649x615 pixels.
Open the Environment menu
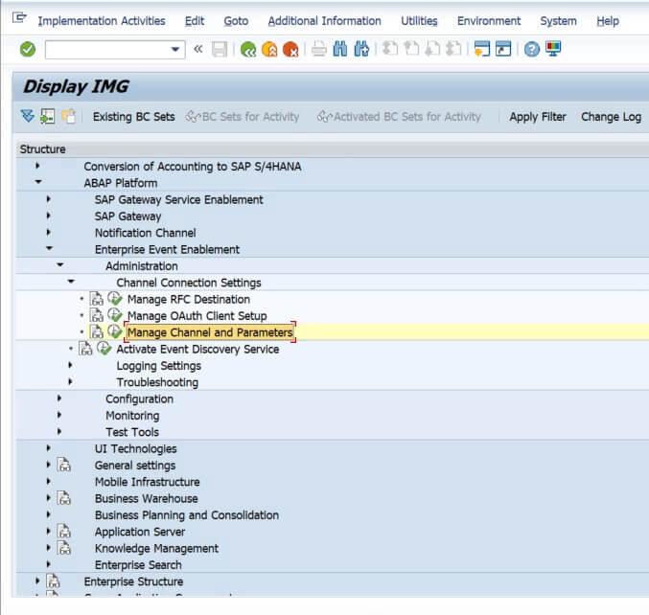[x=489, y=21]
